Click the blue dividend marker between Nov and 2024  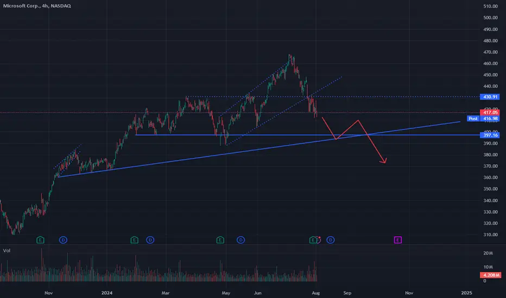point(63,239)
